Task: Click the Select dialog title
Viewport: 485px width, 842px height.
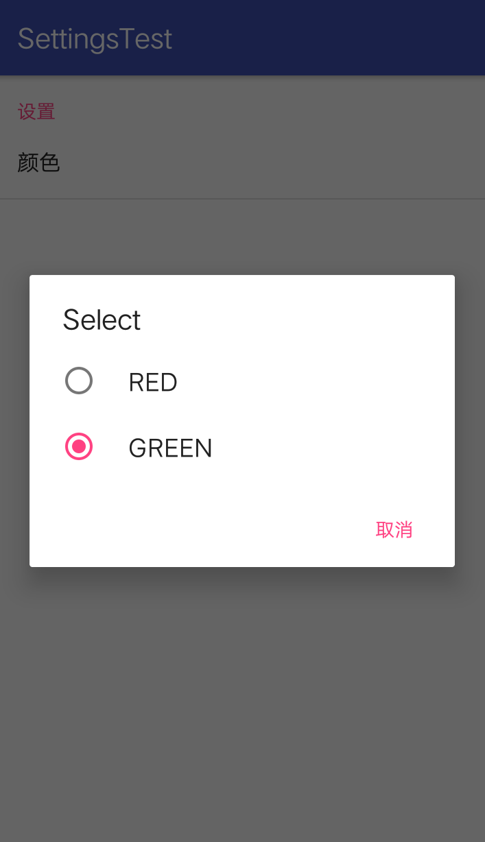Action: pyautogui.click(x=101, y=320)
